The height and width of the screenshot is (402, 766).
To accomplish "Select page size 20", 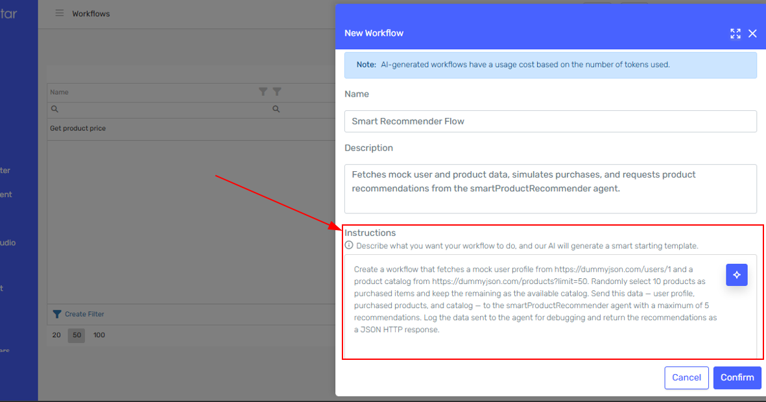I will pyautogui.click(x=56, y=335).
